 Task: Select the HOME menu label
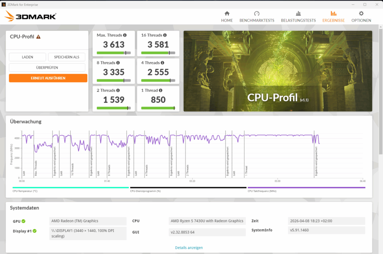pyautogui.click(x=227, y=21)
